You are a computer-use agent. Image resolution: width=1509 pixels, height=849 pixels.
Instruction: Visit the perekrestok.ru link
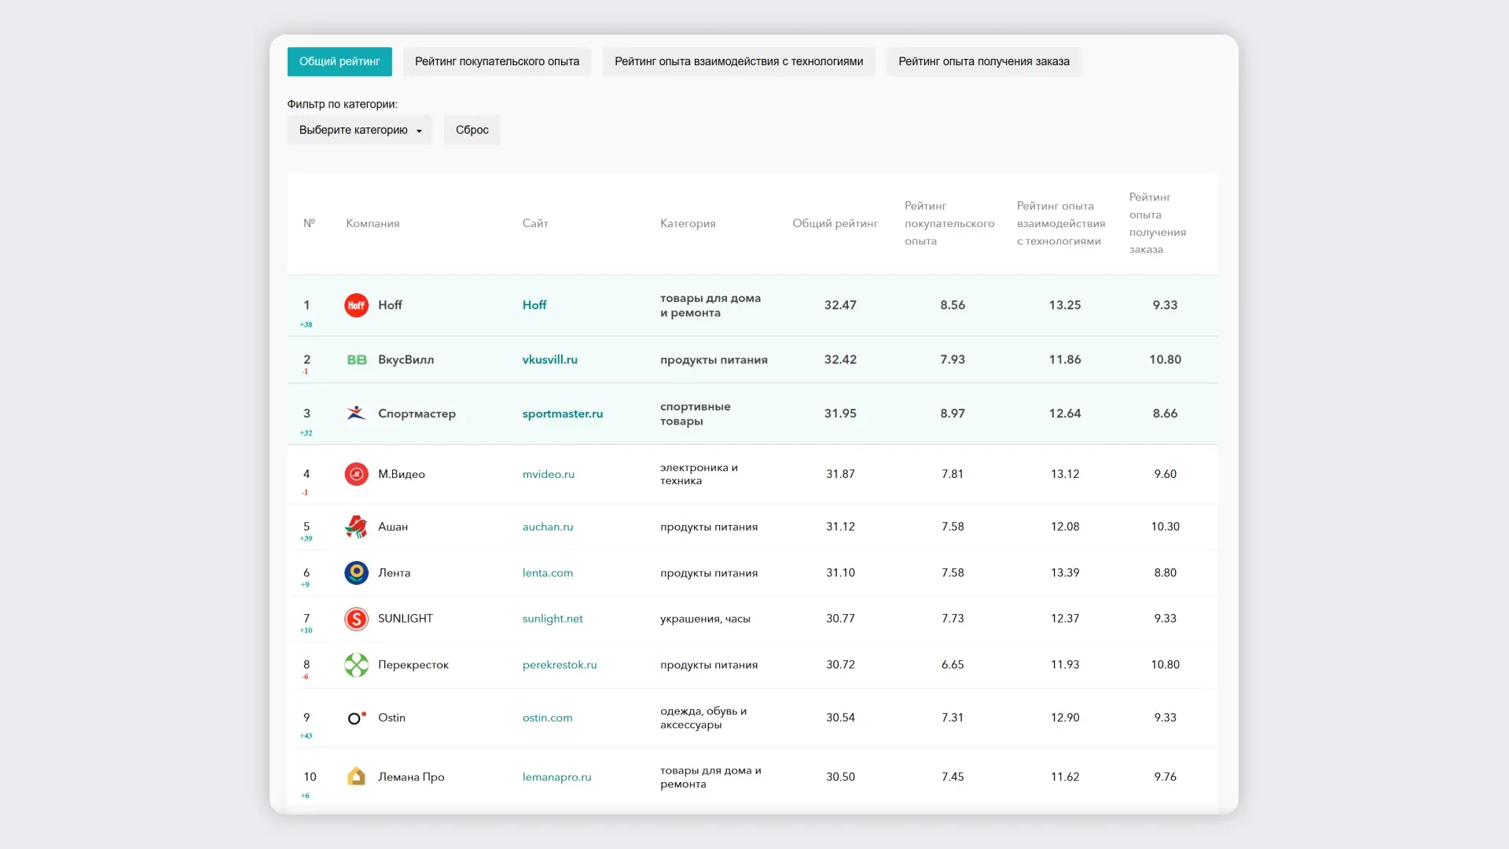coord(560,665)
